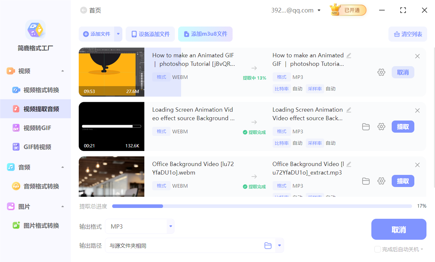The image size is (435, 262).
Task: Click 提取 for Loading Screen Animation
Action: (x=403, y=126)
